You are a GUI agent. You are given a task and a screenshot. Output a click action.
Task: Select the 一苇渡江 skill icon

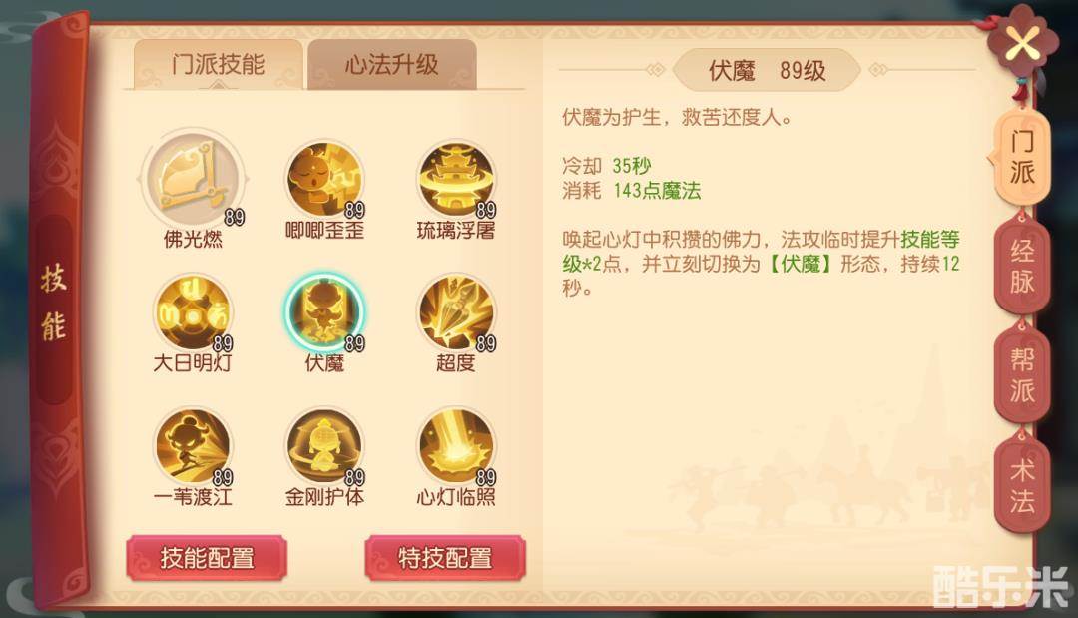point(194,447)
